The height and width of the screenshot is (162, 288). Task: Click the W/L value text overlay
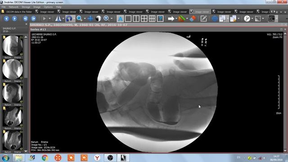coord(274,34)
